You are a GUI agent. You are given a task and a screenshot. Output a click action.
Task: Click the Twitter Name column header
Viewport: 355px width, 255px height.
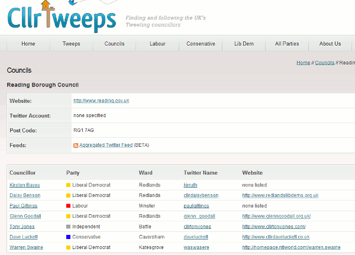coord(201,173)
